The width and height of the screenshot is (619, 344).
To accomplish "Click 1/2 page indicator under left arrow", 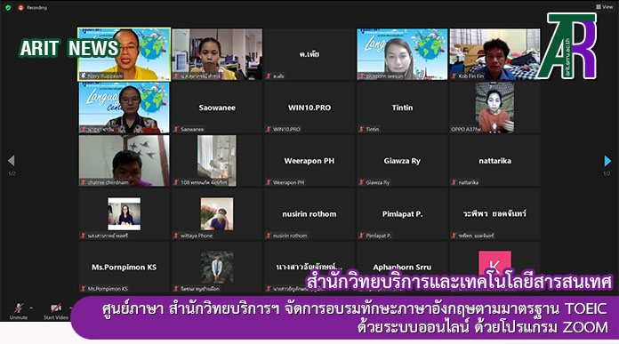I will pos(12,173).
